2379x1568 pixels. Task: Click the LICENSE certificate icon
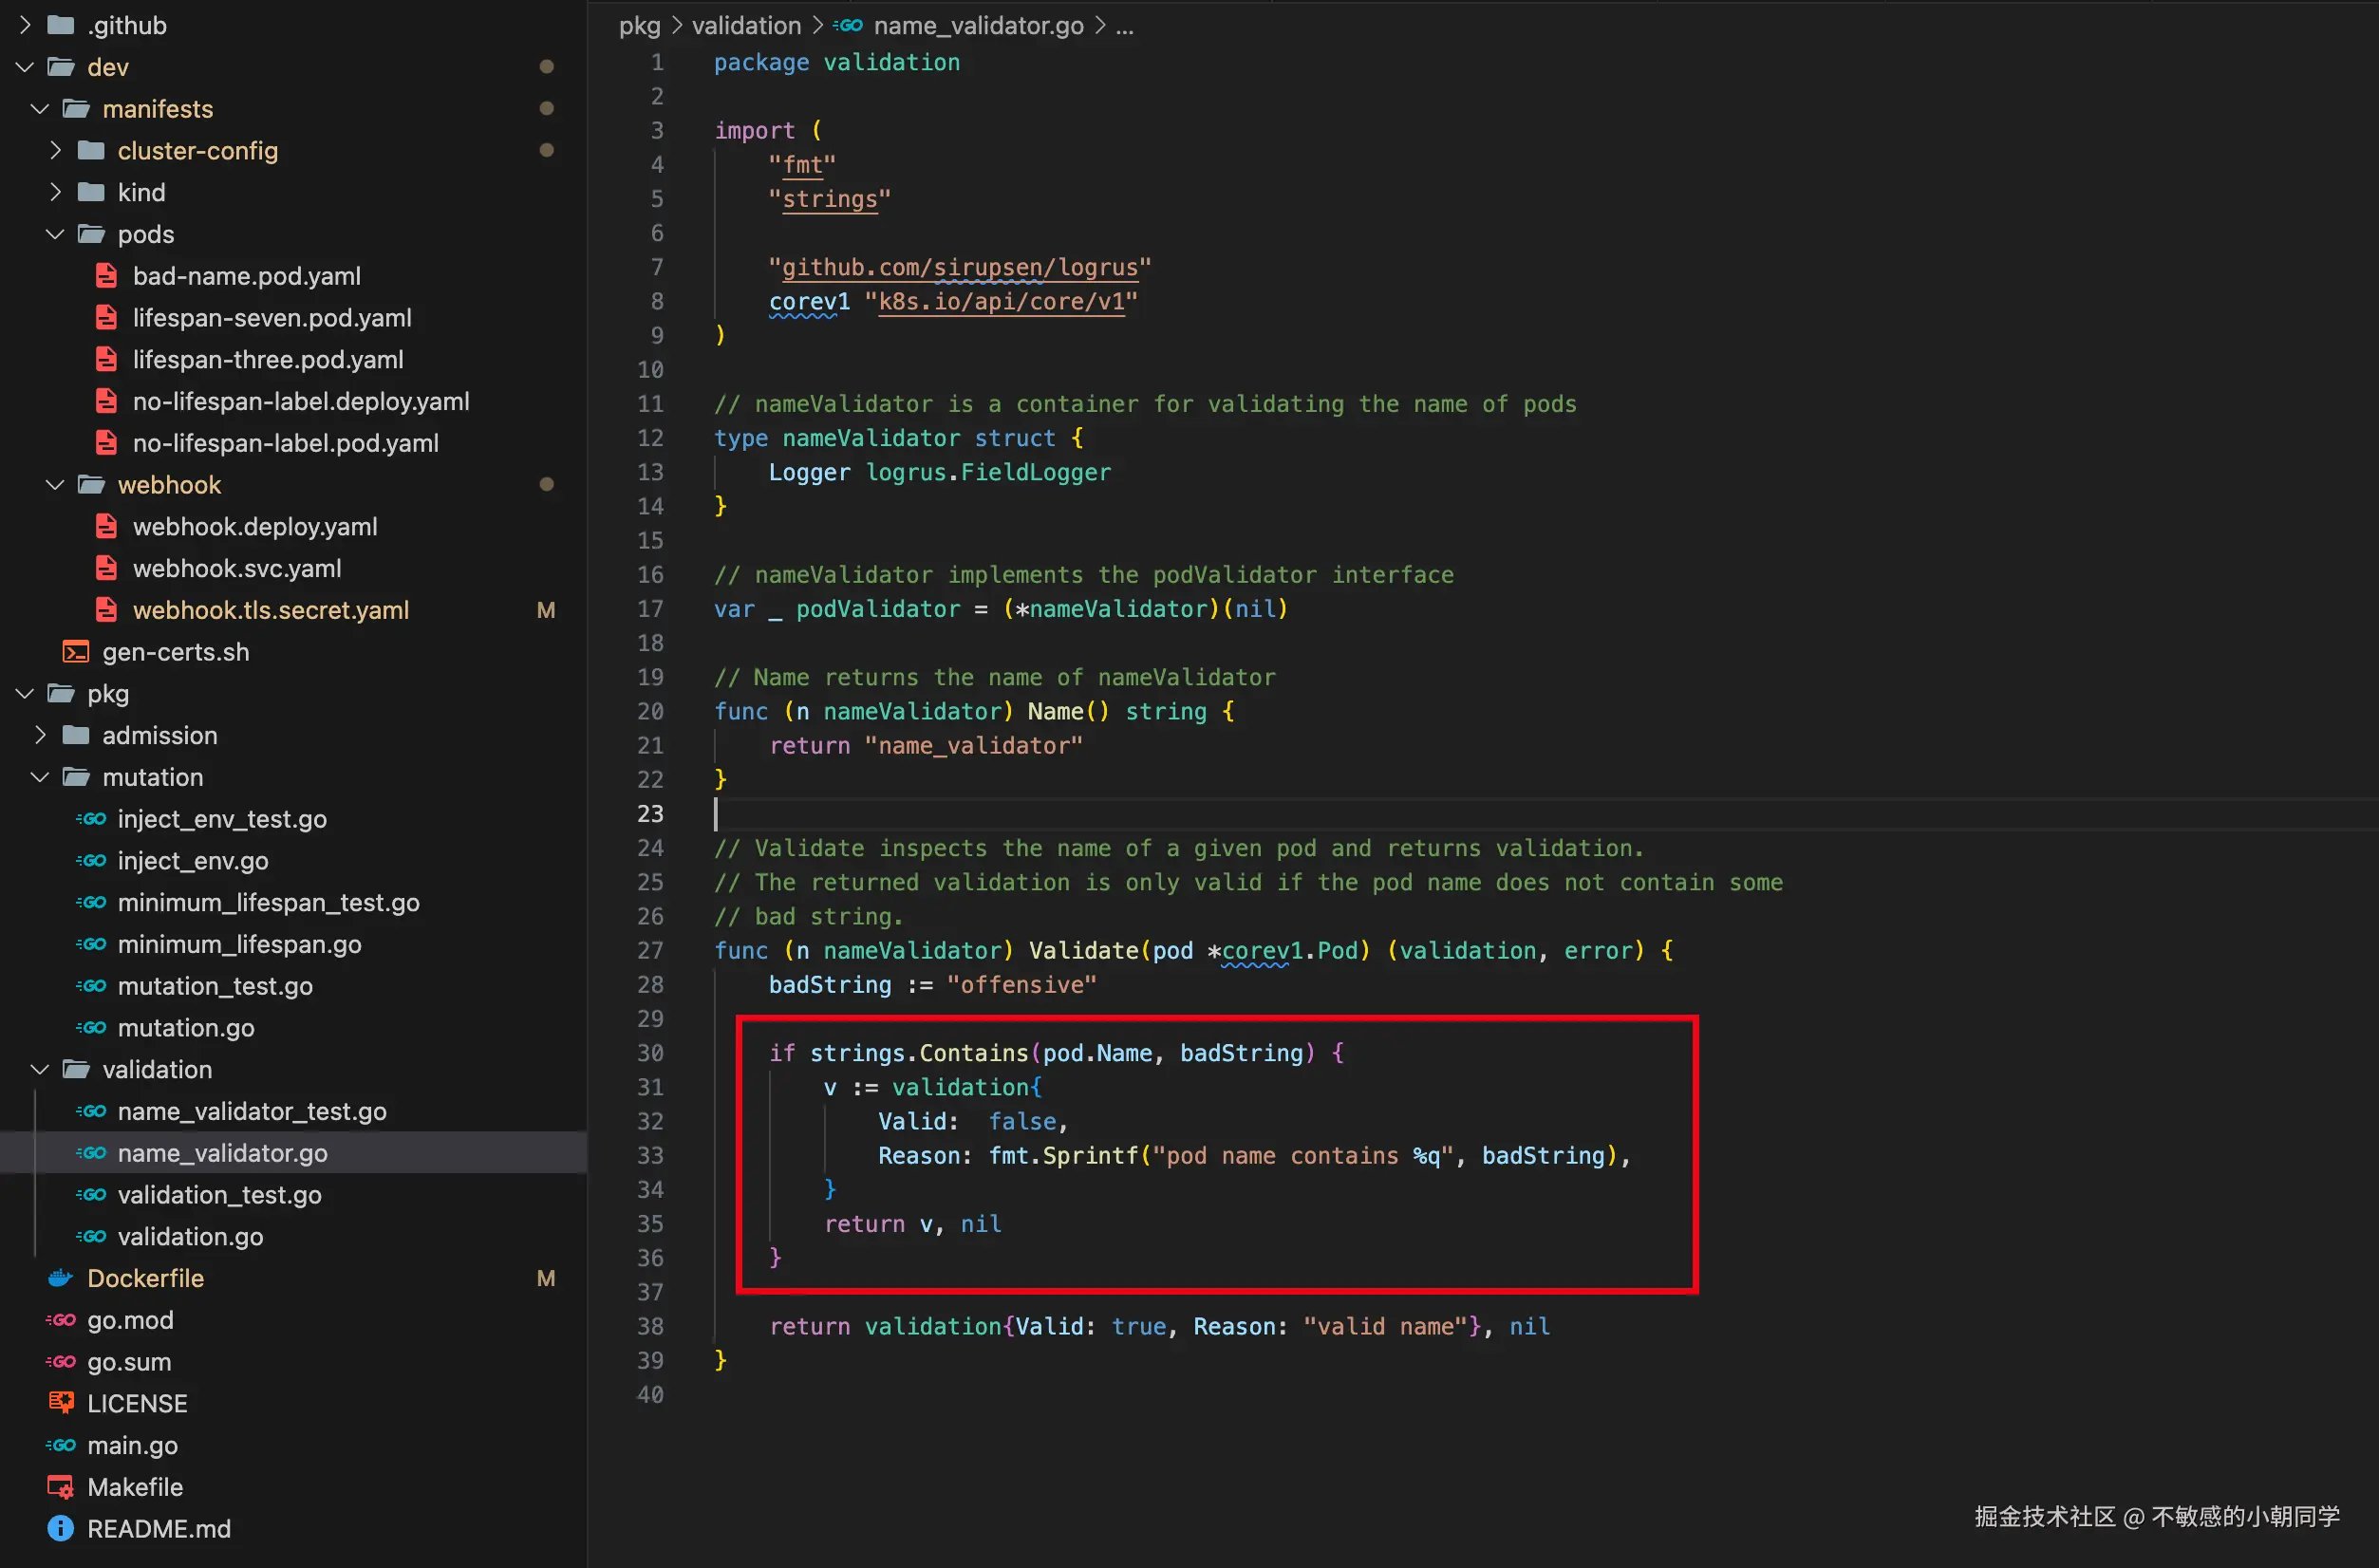click(60, 1403)
